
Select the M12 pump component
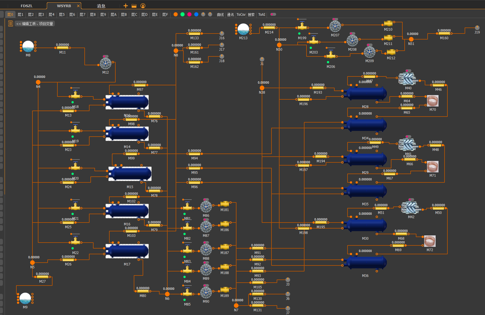click(x=106, y=64)
